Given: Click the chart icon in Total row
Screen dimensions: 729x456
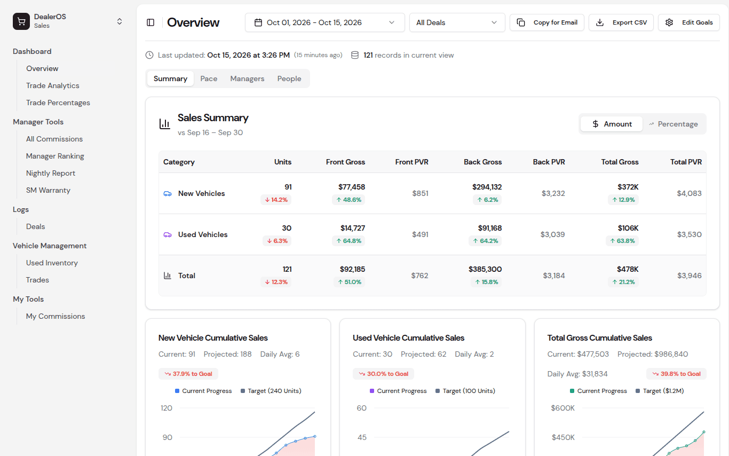Looking at the screenshot, I should pos(168,276).
